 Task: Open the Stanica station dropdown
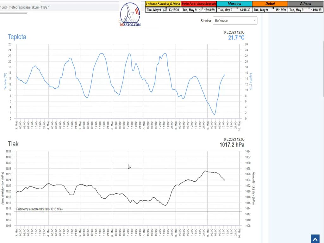[235, 21]
